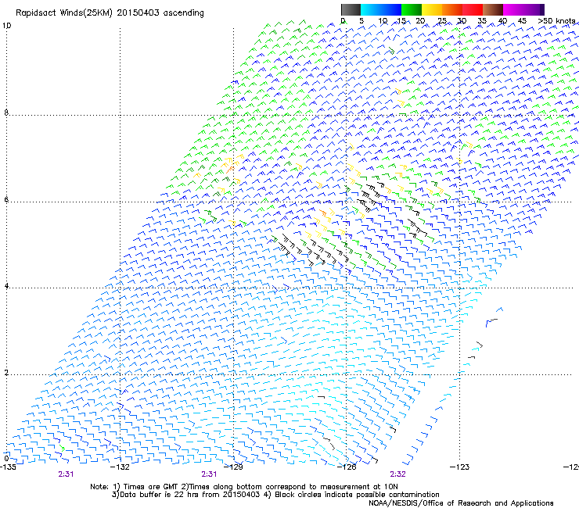Click the longitude label '-135'
The height and width of the screenshot is (508, 579).
click(x=8, y=467)
